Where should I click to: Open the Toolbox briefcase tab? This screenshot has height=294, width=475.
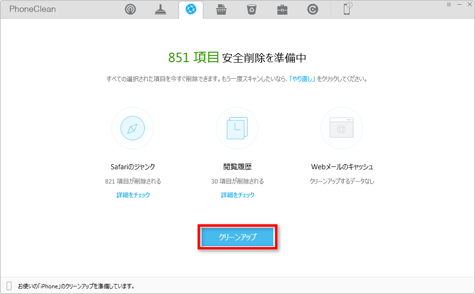[282, 9]
